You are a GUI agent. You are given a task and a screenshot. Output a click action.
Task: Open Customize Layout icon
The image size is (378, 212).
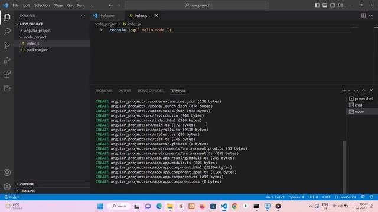340,5
